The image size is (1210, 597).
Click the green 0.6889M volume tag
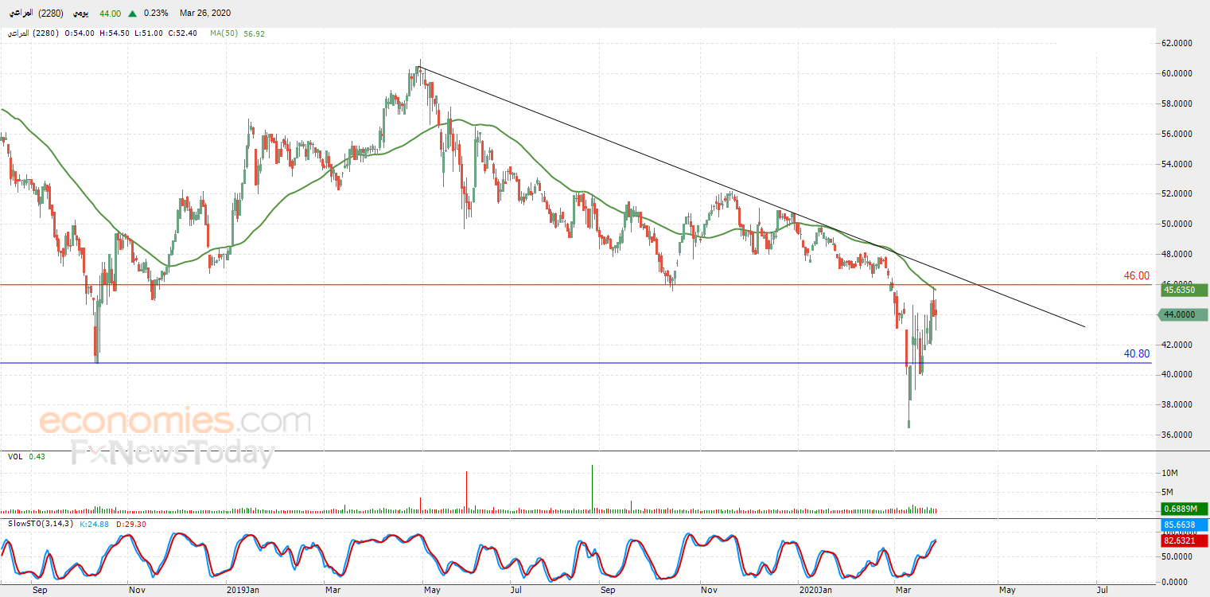pyautogui.click(x=1185, y=509)
